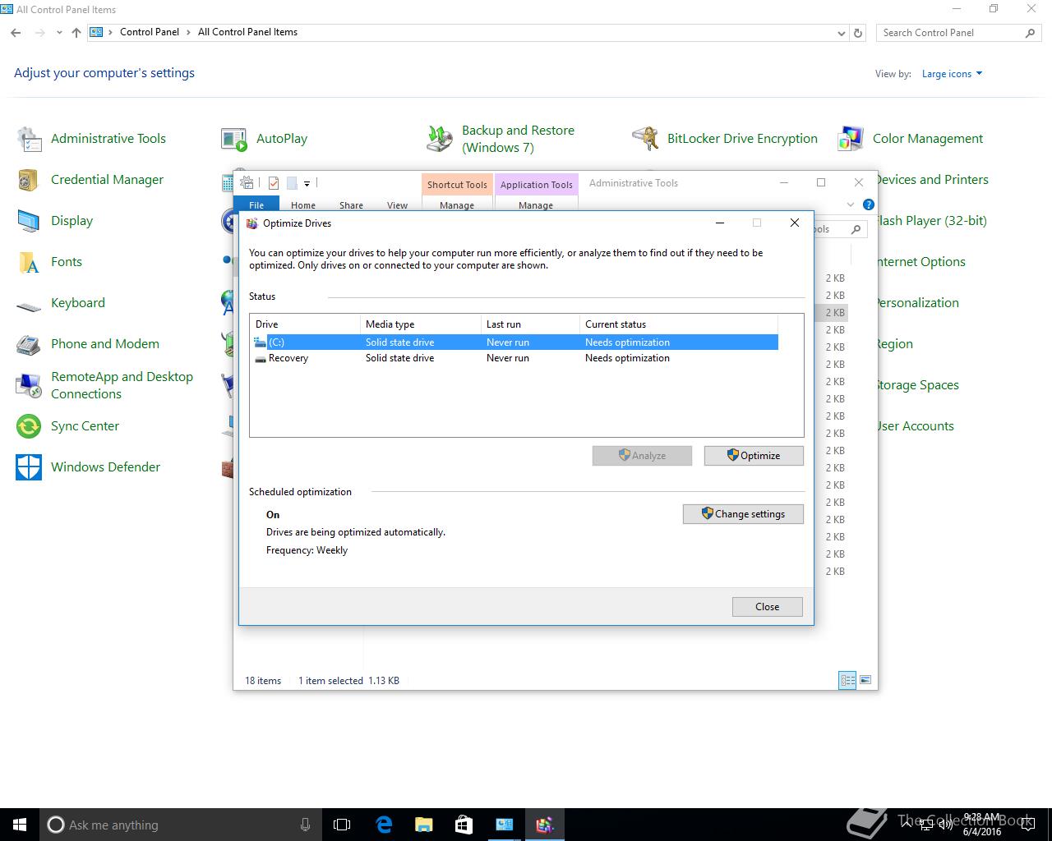The image size is (1052, 841).
Task: Open View by Large icons dropdown
Action: tap(952, 74)
